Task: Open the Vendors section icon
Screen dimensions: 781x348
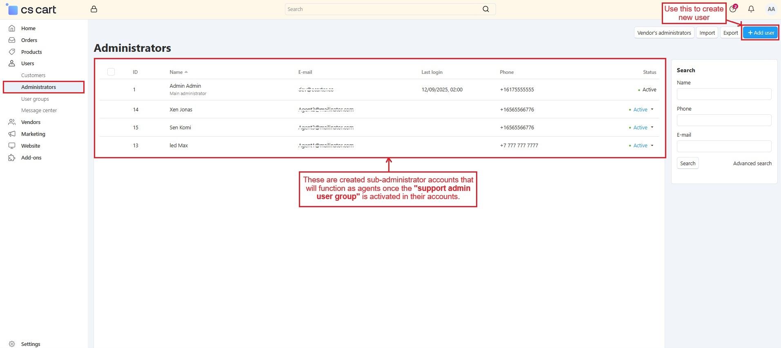Action: [x=12, y=122]
